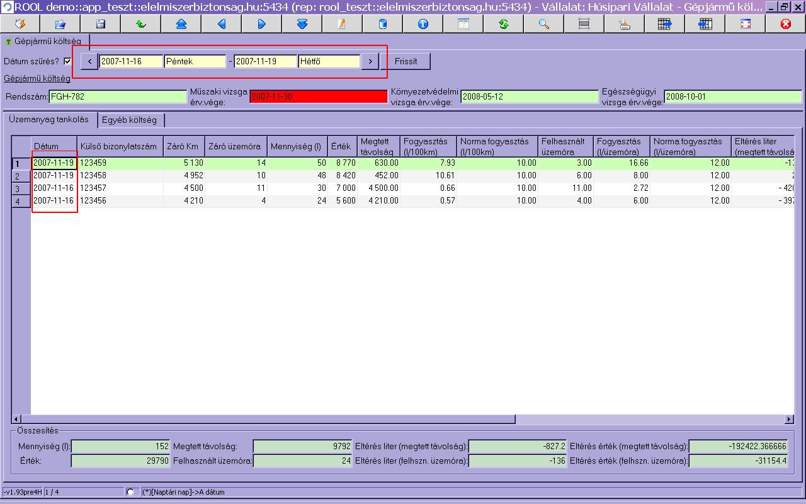Click the Záró Km column header

tap(184, 146)
